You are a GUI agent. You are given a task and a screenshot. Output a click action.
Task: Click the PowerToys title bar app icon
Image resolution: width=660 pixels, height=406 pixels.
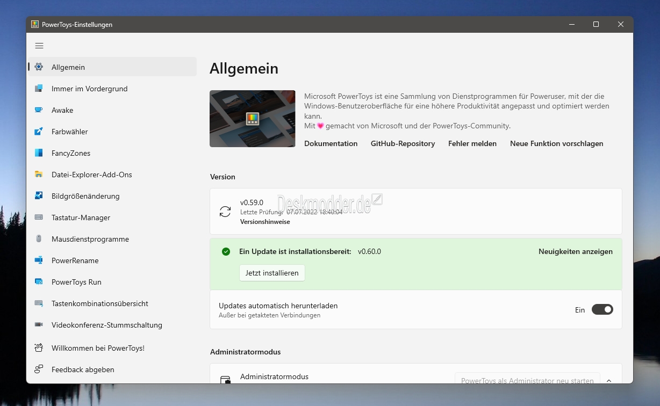tap(35, 24)
